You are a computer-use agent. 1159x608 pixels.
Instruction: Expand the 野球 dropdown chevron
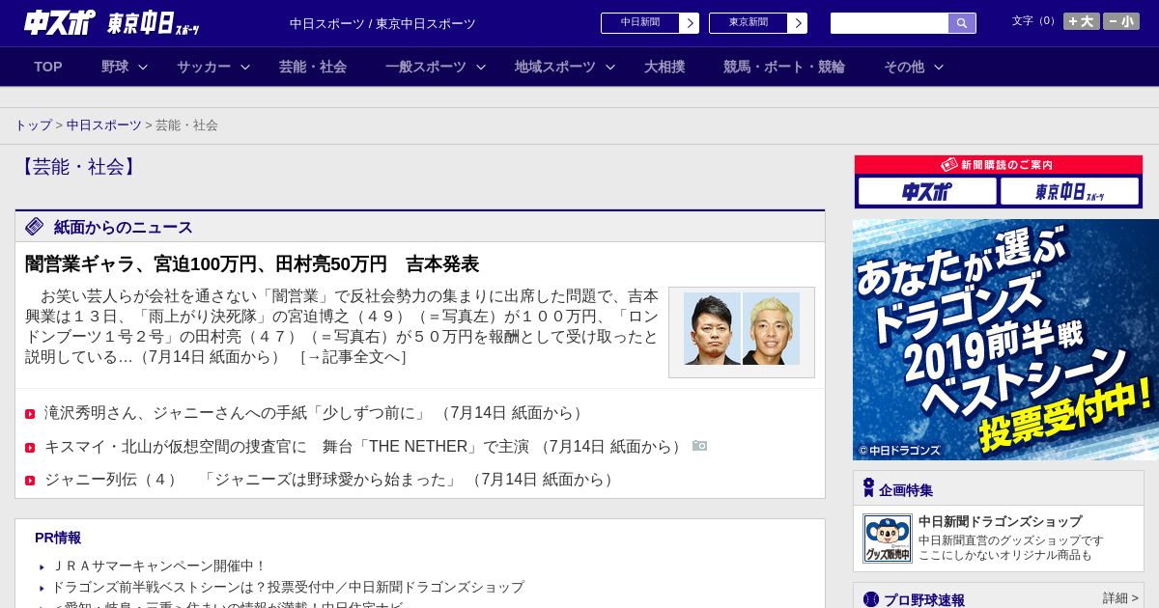click(143, 68)
